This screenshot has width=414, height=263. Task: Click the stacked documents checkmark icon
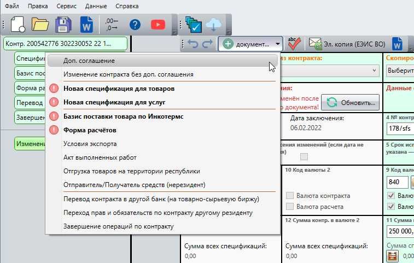point(194,25)
